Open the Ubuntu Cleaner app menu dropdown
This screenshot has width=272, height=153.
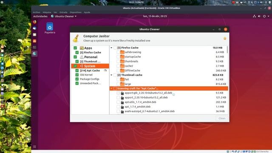click(64, 16)
